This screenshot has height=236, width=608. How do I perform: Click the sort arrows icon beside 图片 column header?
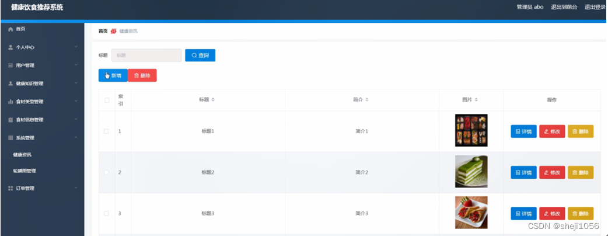(x=476, y=100)
